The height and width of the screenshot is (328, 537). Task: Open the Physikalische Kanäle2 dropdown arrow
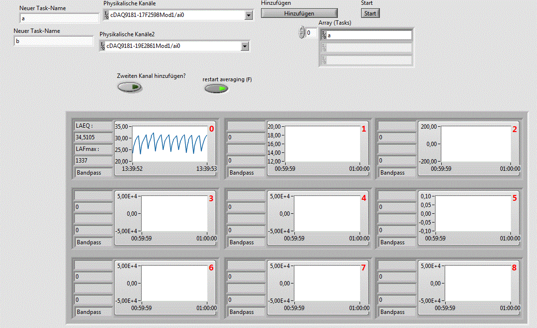pos(245,46)
